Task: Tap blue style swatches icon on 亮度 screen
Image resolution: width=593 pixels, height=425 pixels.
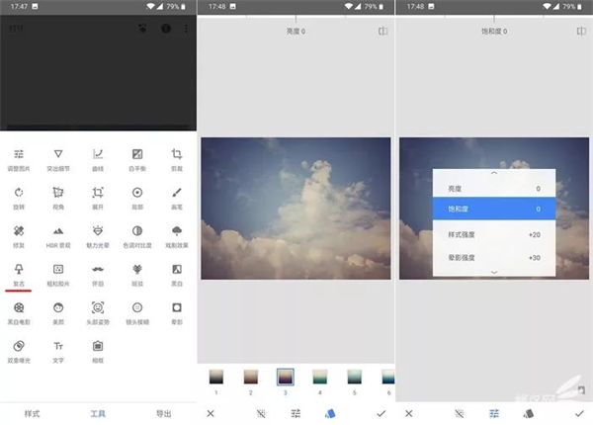Action: [x=330, y=414]
